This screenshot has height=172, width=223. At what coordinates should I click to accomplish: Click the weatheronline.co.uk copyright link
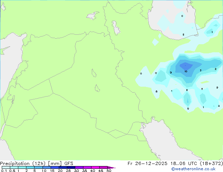193,169
